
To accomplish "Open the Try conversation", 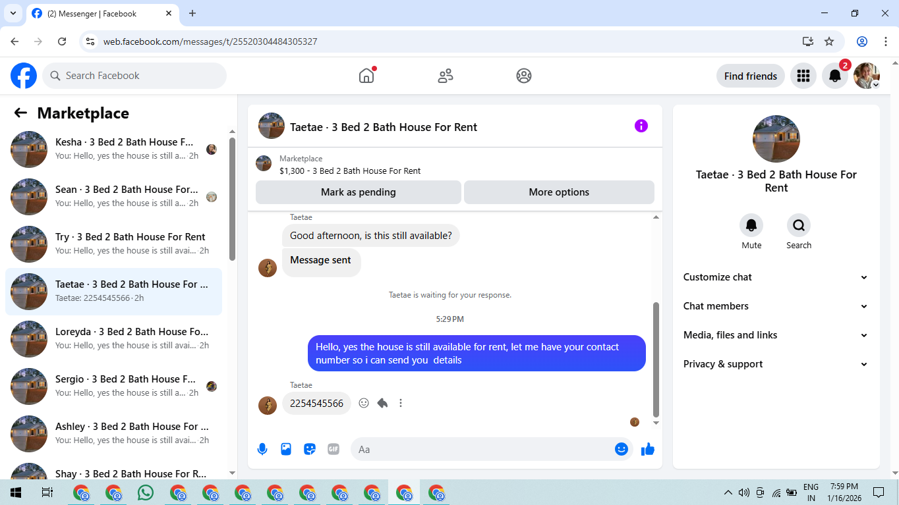I will pyautogui.click(x=113, y=244).
